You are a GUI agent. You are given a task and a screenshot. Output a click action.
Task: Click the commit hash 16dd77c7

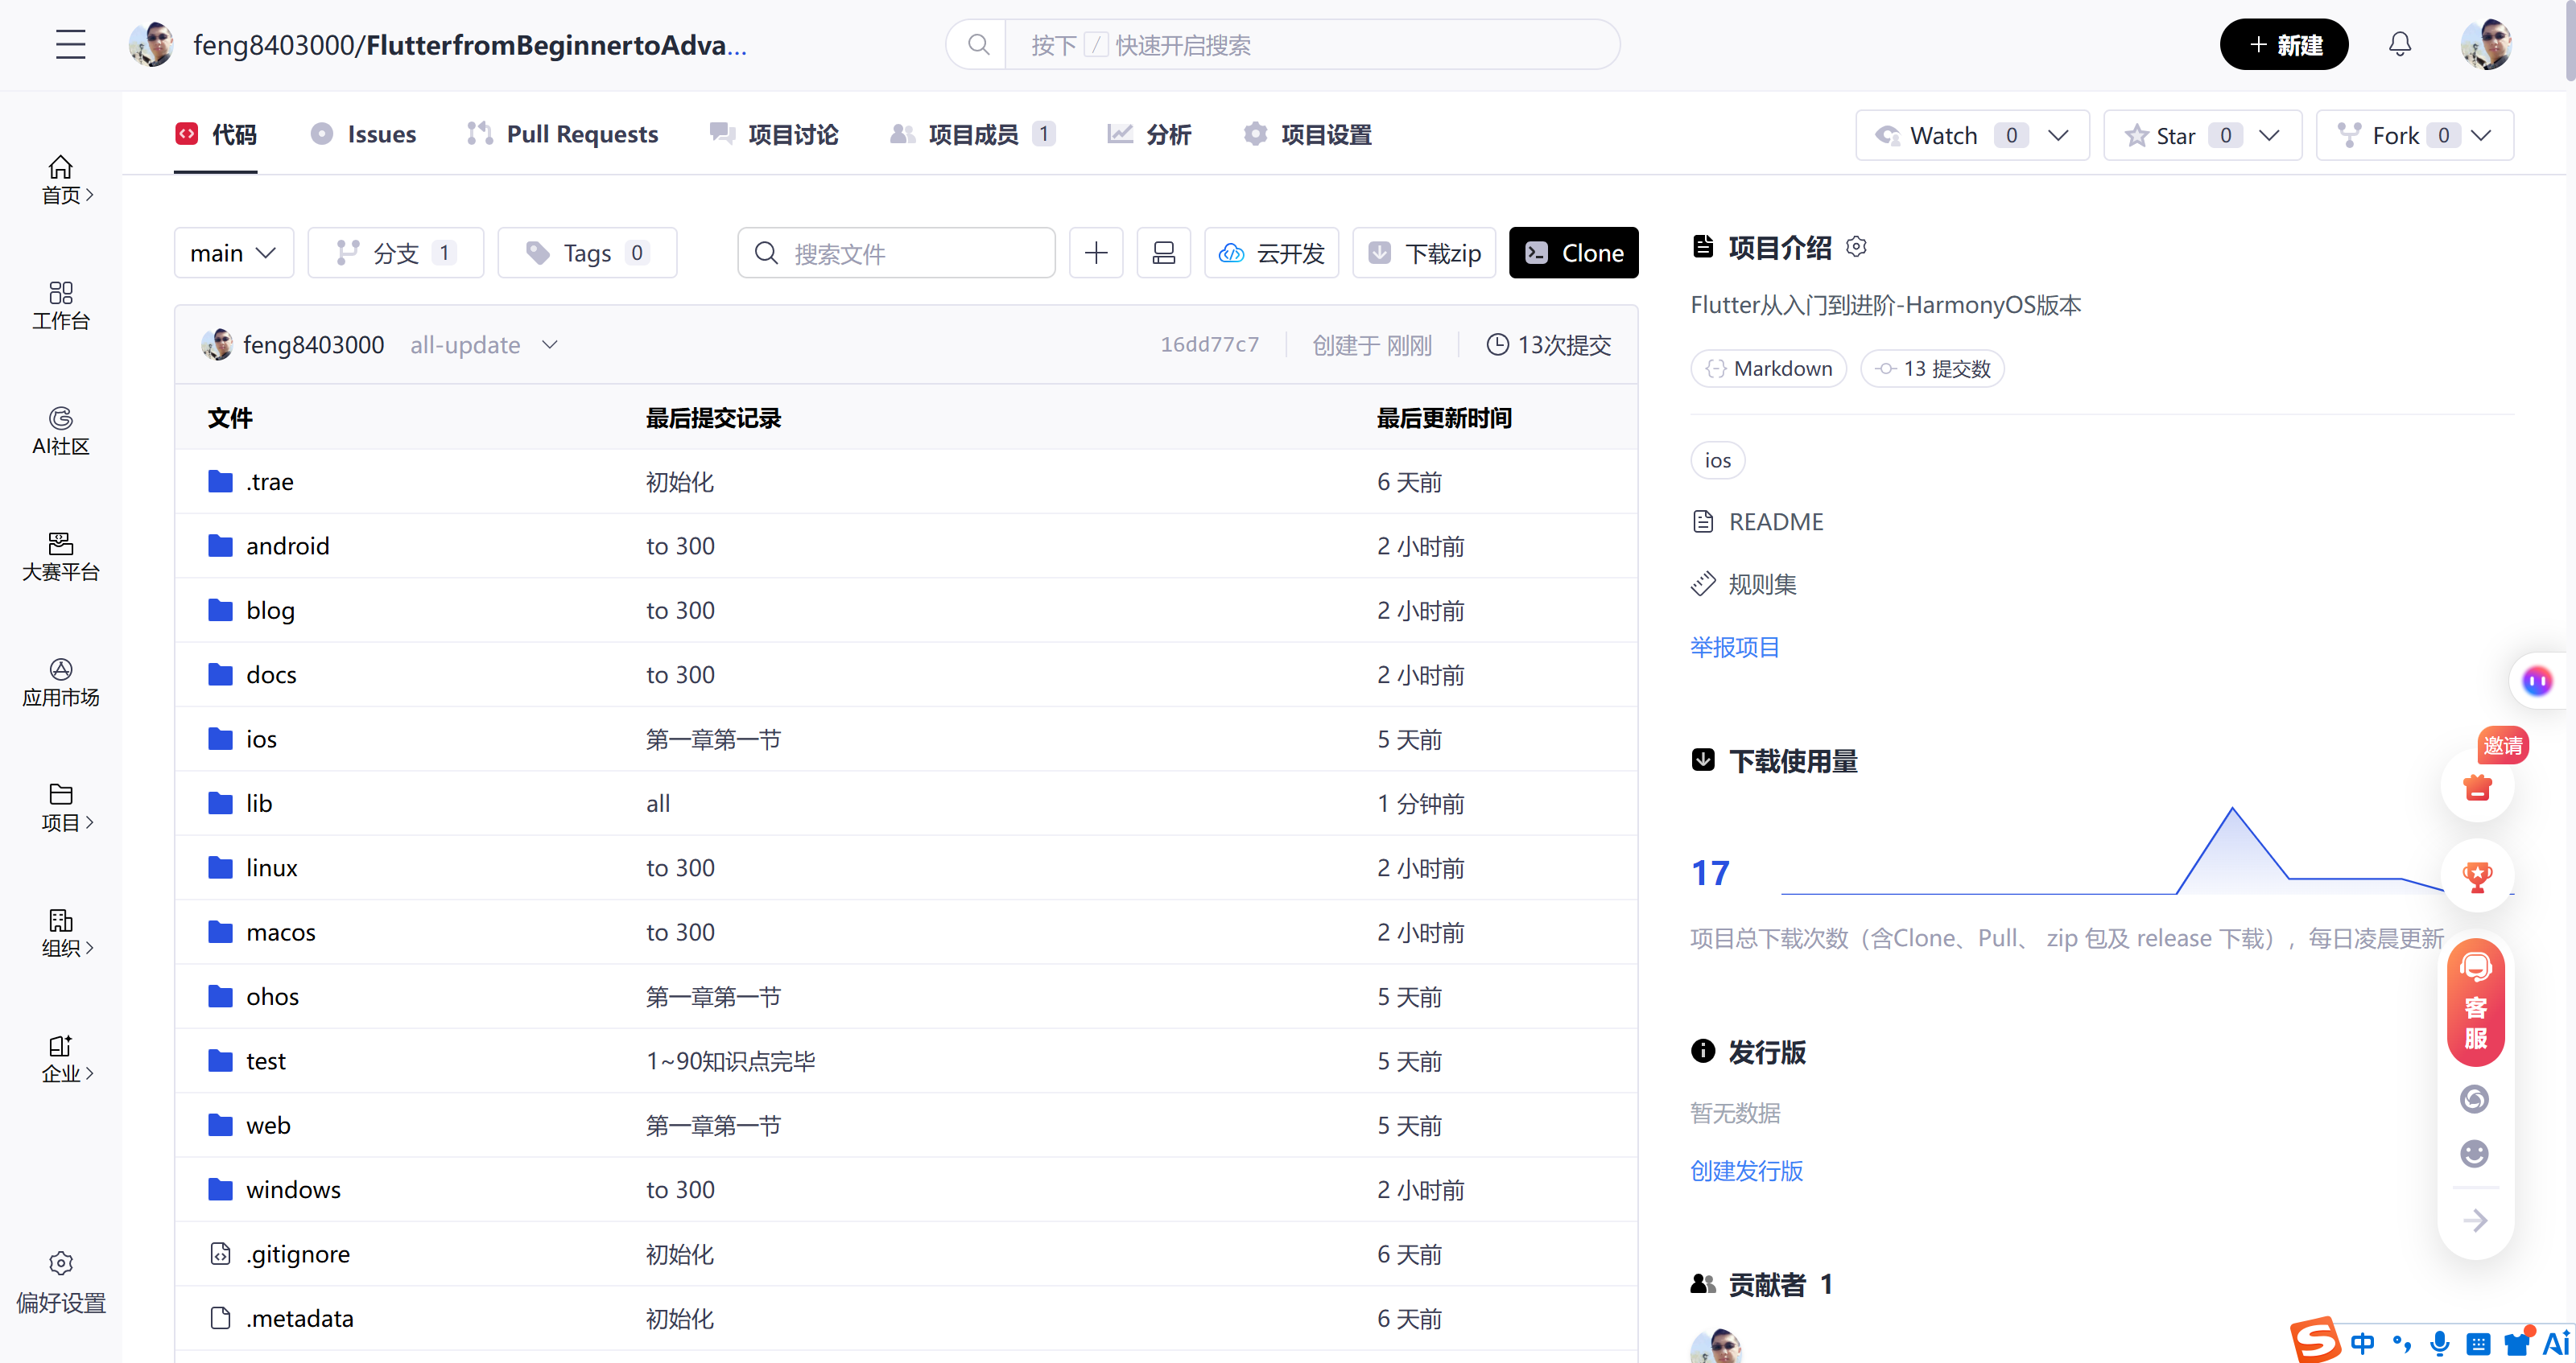point(1209,344)
